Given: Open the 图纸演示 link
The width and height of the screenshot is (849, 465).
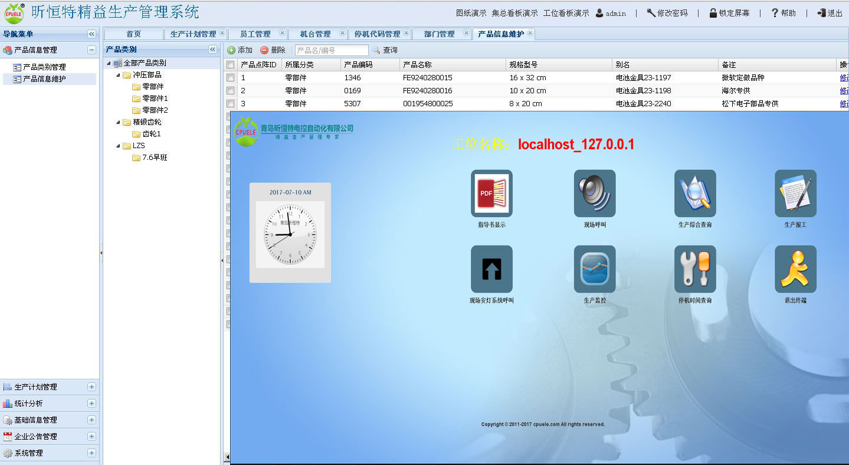Looking at the screenshot, I should (471, 13).
